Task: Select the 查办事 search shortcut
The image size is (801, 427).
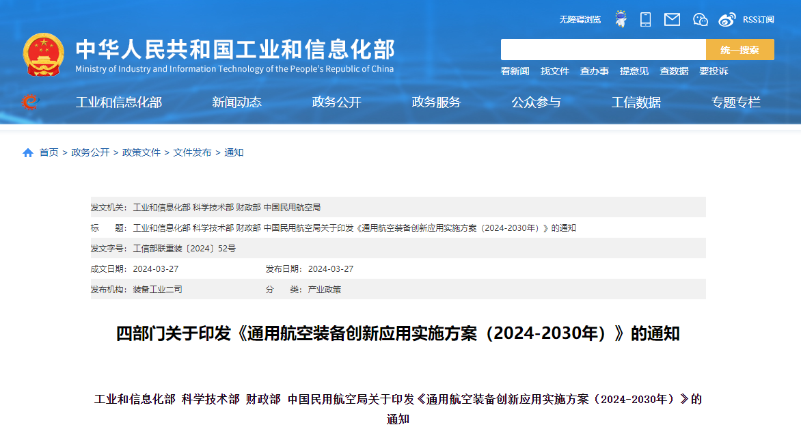Action: pyautogui.click(x=594, y=71)
